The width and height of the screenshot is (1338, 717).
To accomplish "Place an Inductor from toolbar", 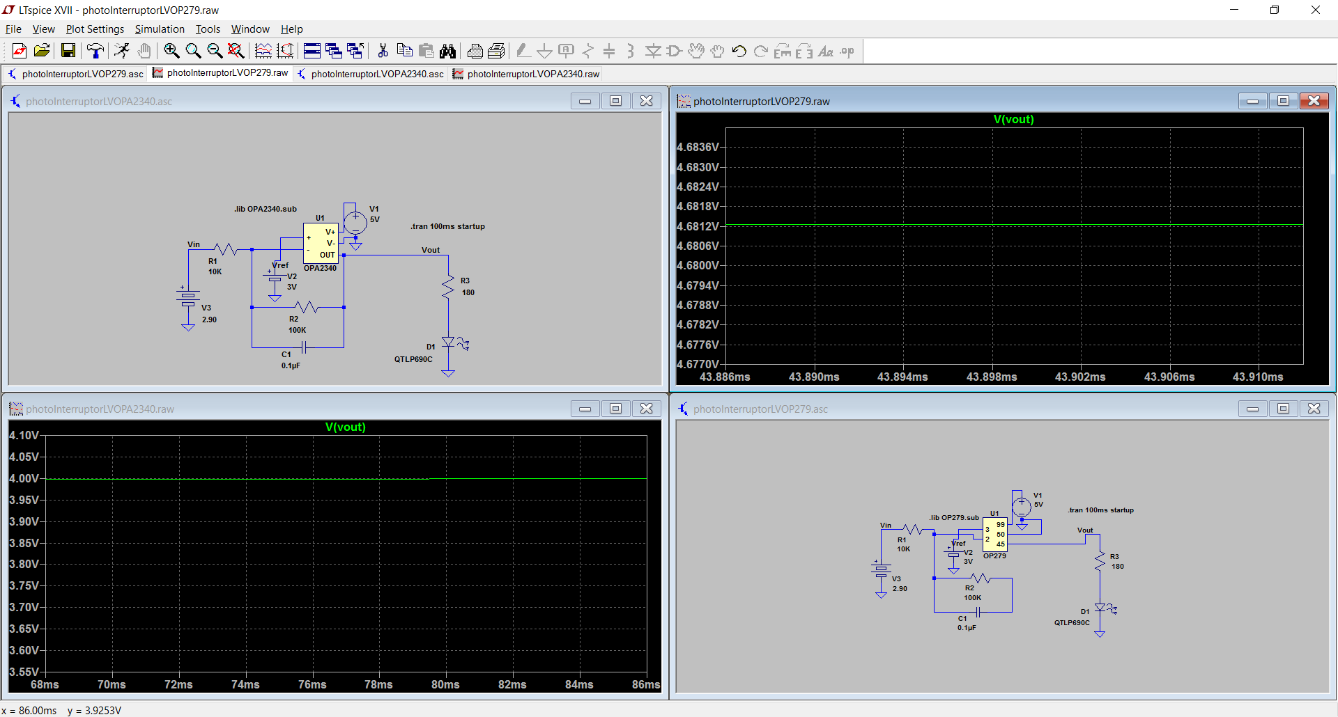I will (x=631, y=51).
